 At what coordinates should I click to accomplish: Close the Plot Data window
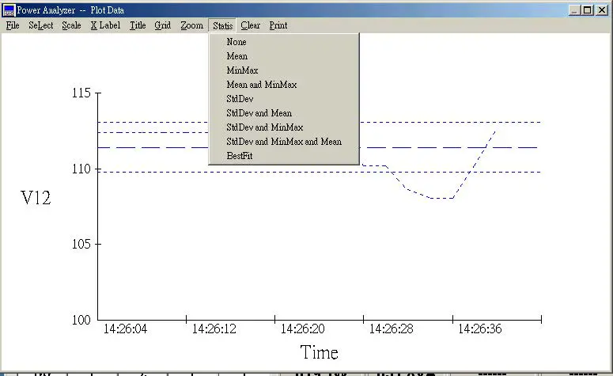pos(602,10)
